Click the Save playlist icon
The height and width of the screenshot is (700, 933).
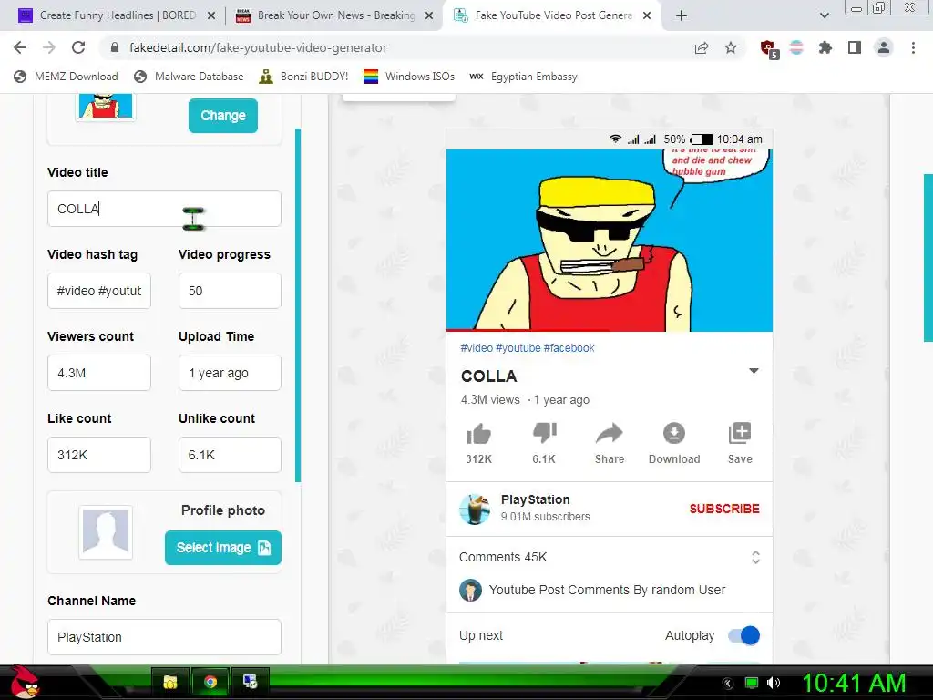(x=740, y=433)
